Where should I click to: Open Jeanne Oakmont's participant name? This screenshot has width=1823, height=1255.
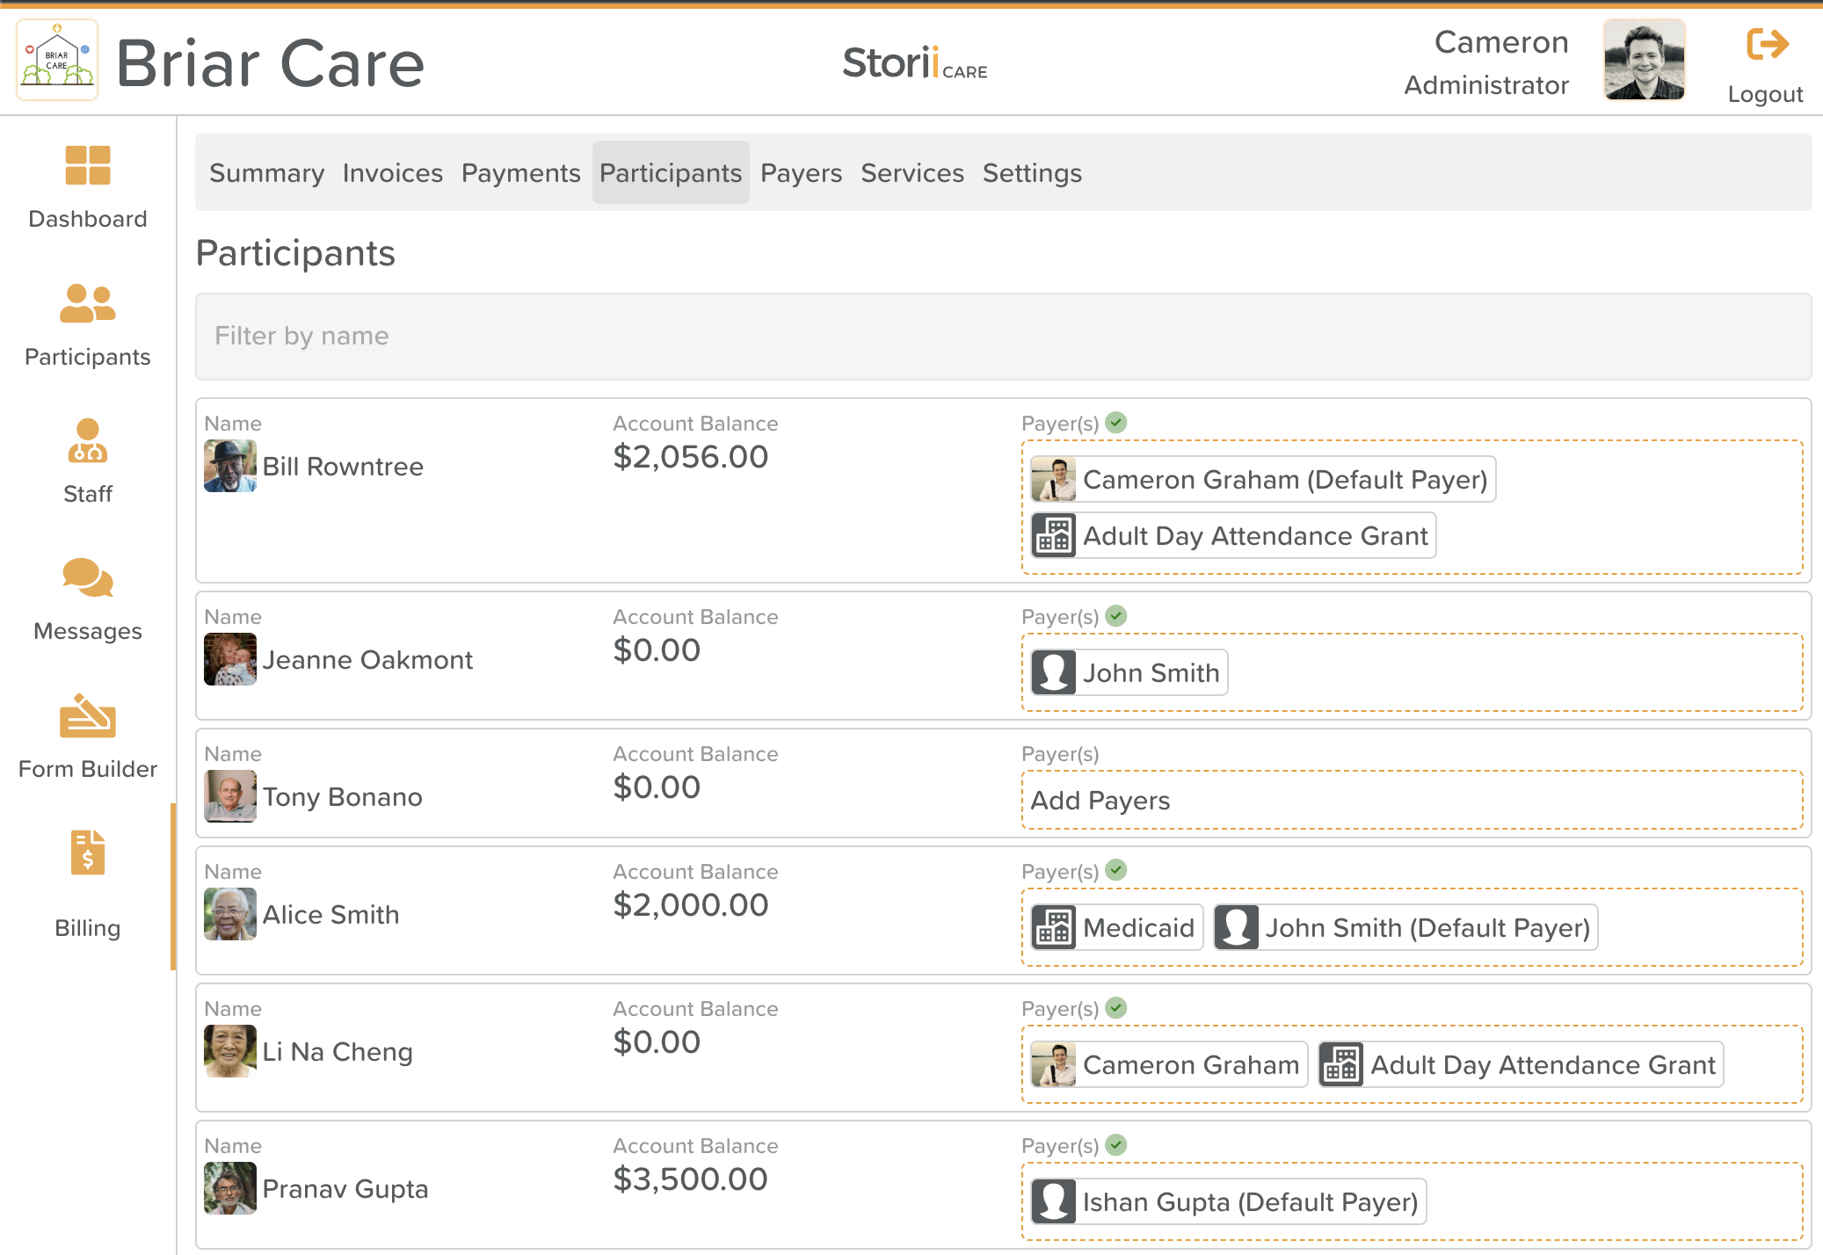click(367, 660)
